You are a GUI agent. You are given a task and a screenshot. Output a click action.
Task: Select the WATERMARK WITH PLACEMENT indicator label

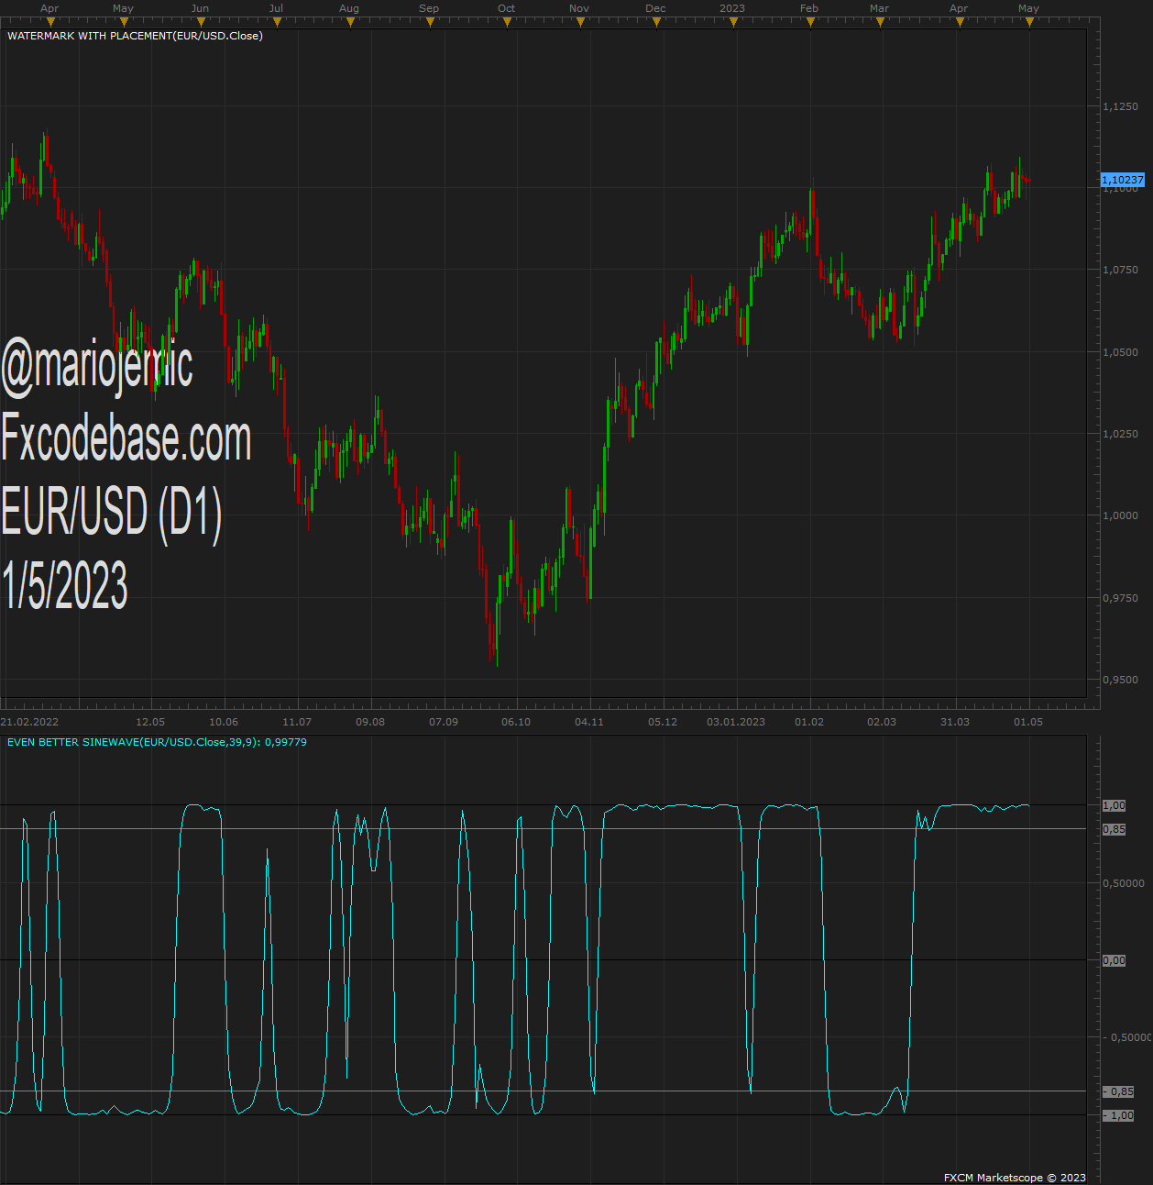pyautogui.click(x=135, y=36)
